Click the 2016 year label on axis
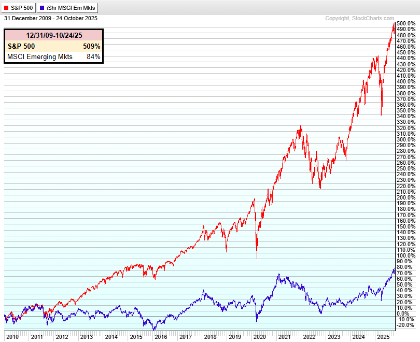Screen dimensions: 420x342 click(161, 337)
